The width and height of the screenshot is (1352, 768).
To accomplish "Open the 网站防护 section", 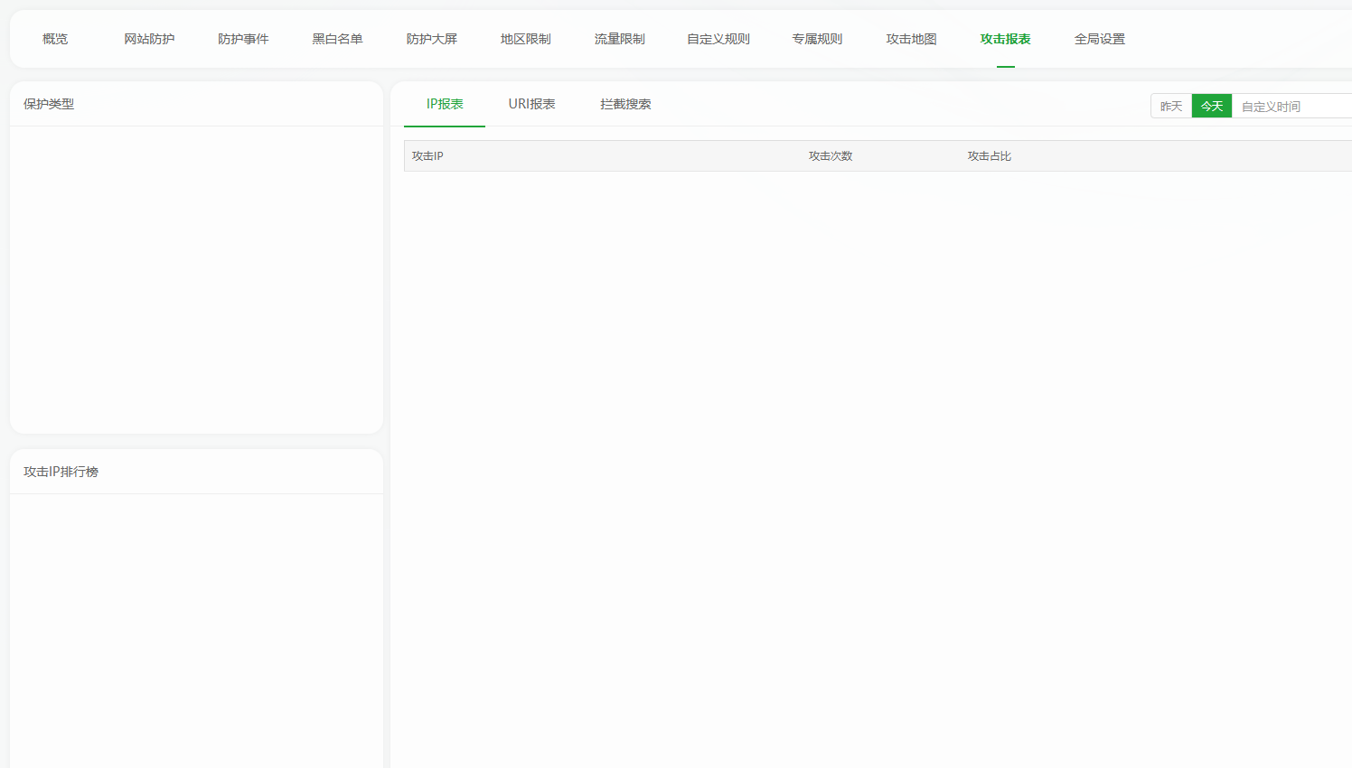I will pos(148,39).
